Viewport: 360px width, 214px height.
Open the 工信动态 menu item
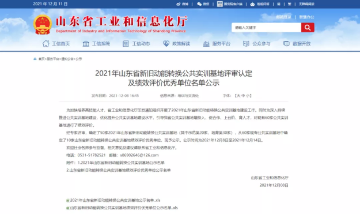tap(137, 43)
